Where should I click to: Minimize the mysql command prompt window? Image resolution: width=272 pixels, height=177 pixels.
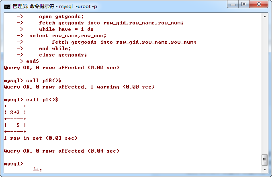(x=233, y=4)
